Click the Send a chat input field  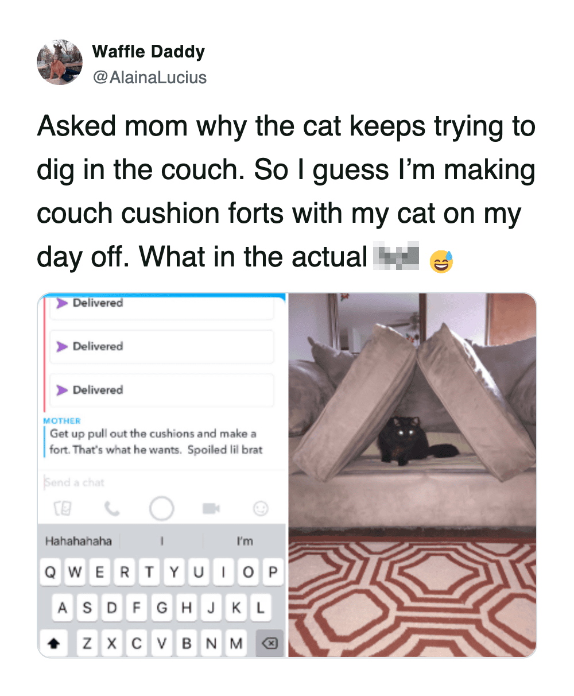tap(163, 482)
